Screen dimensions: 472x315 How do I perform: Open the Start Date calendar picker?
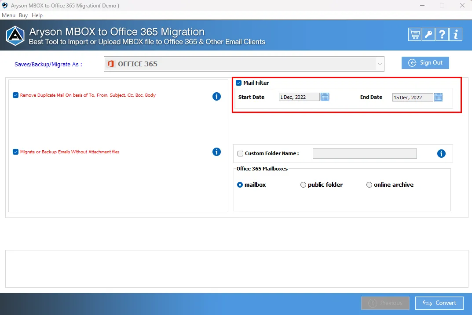tap(325, 97)
